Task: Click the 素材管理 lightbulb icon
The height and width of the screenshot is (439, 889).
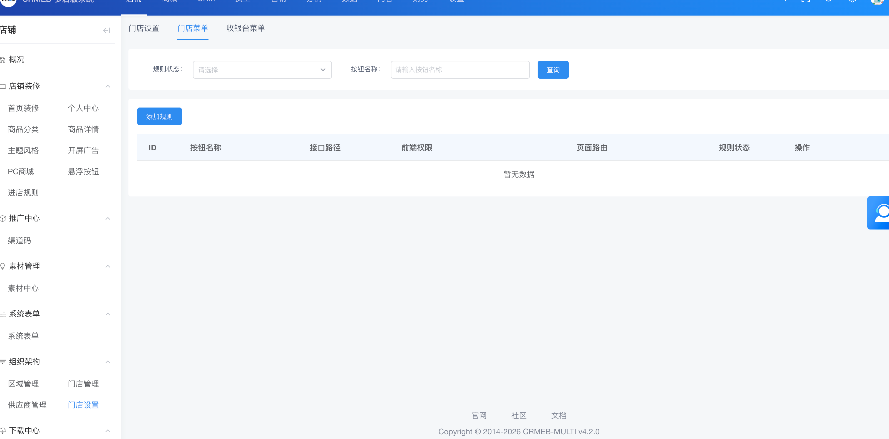Action: coord(3,266)
